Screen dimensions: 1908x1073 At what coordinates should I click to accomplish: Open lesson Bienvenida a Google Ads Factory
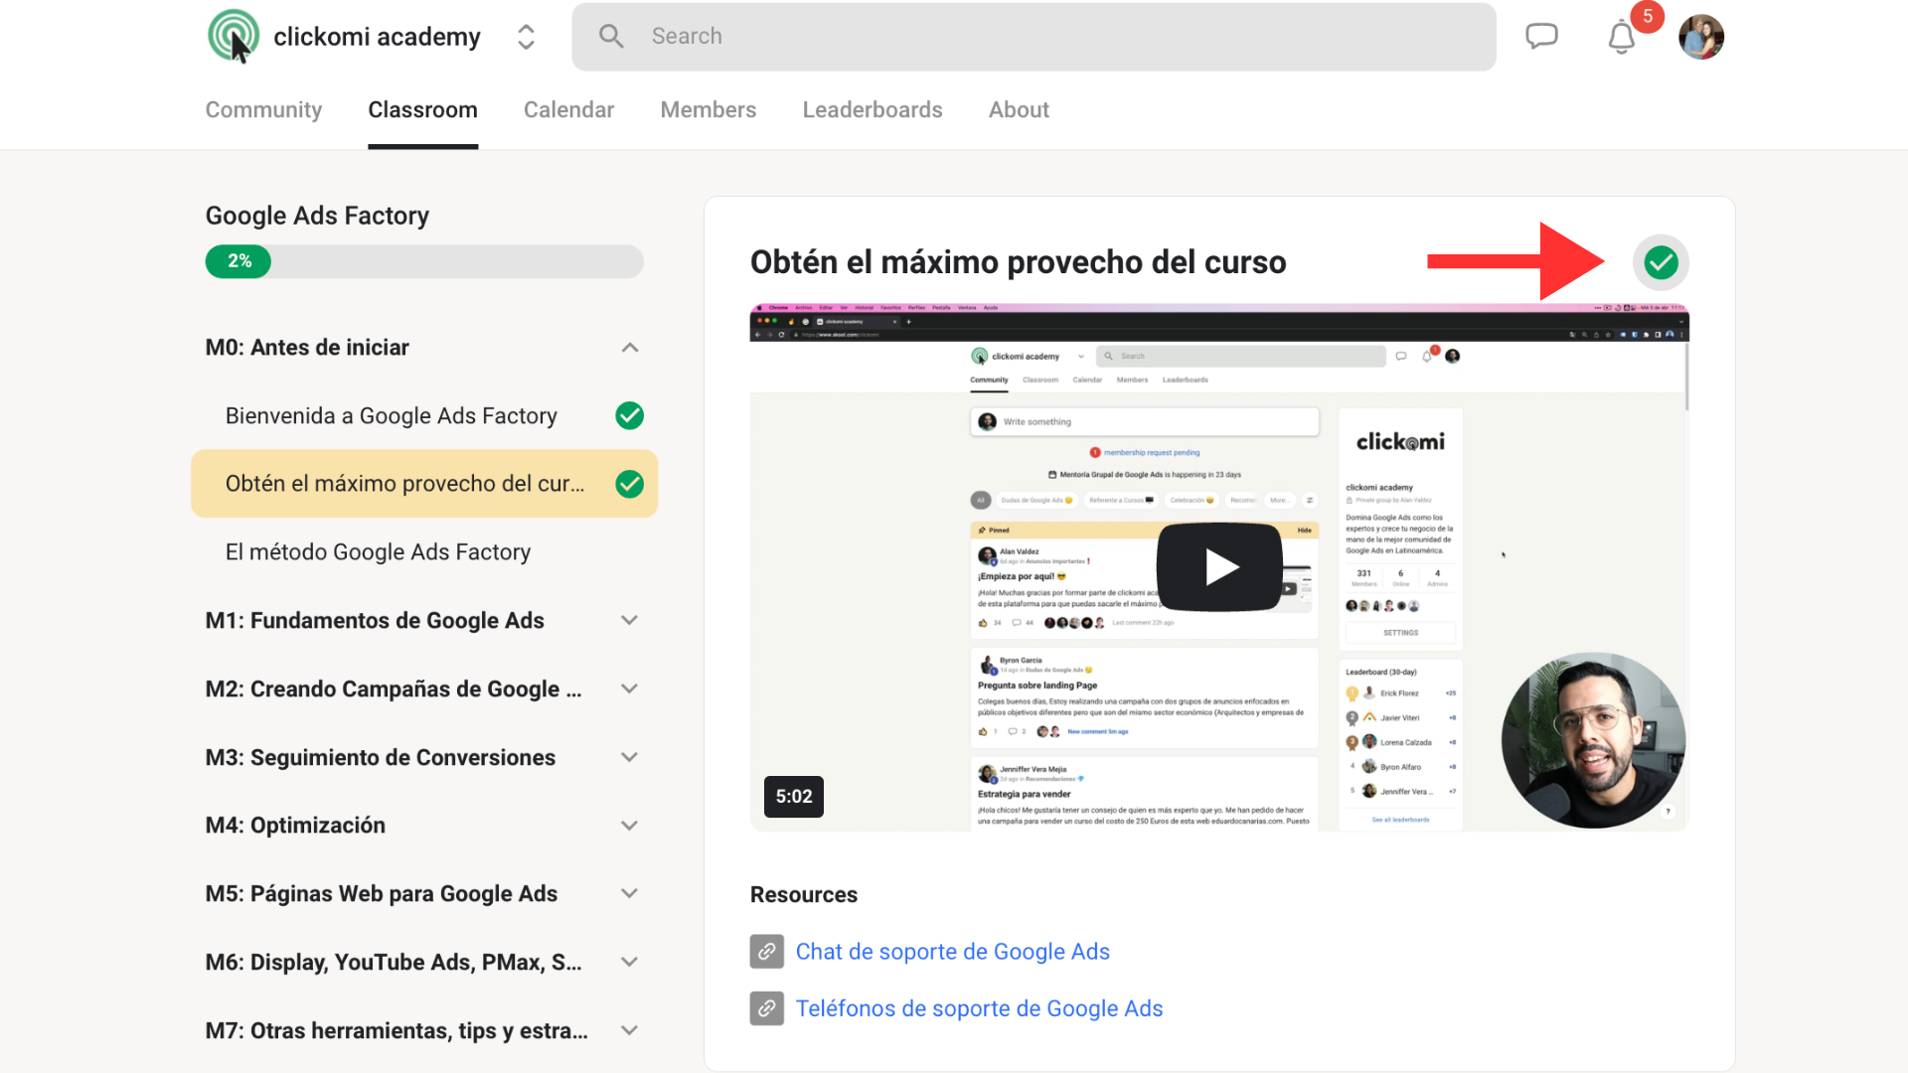[x=392, y=415]
